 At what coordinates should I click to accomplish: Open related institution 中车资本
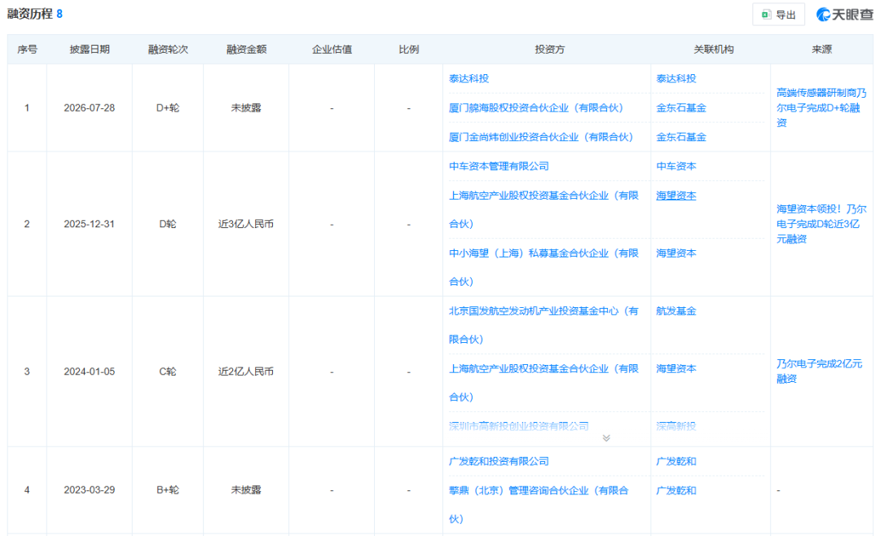676,166
